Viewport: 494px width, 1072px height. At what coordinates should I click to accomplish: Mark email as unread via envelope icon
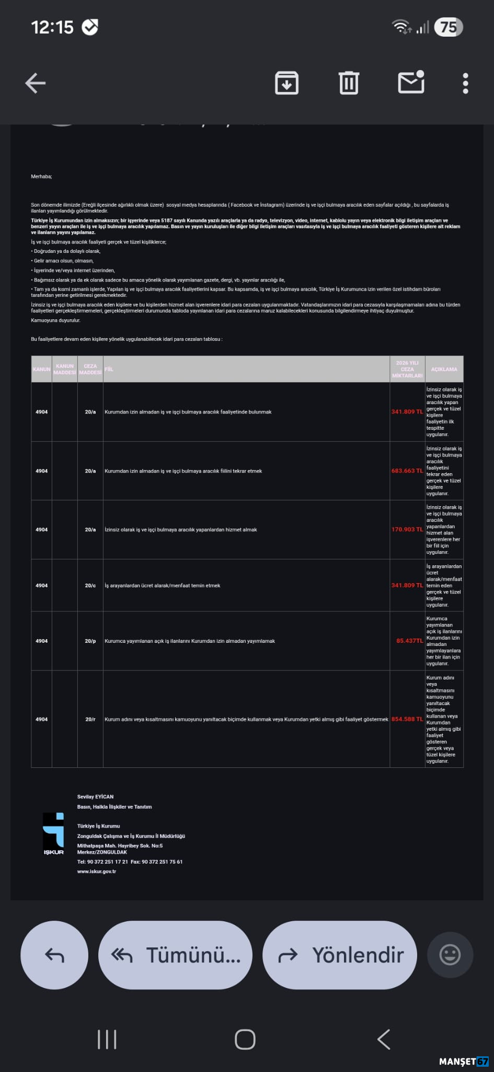coord(411,83)
